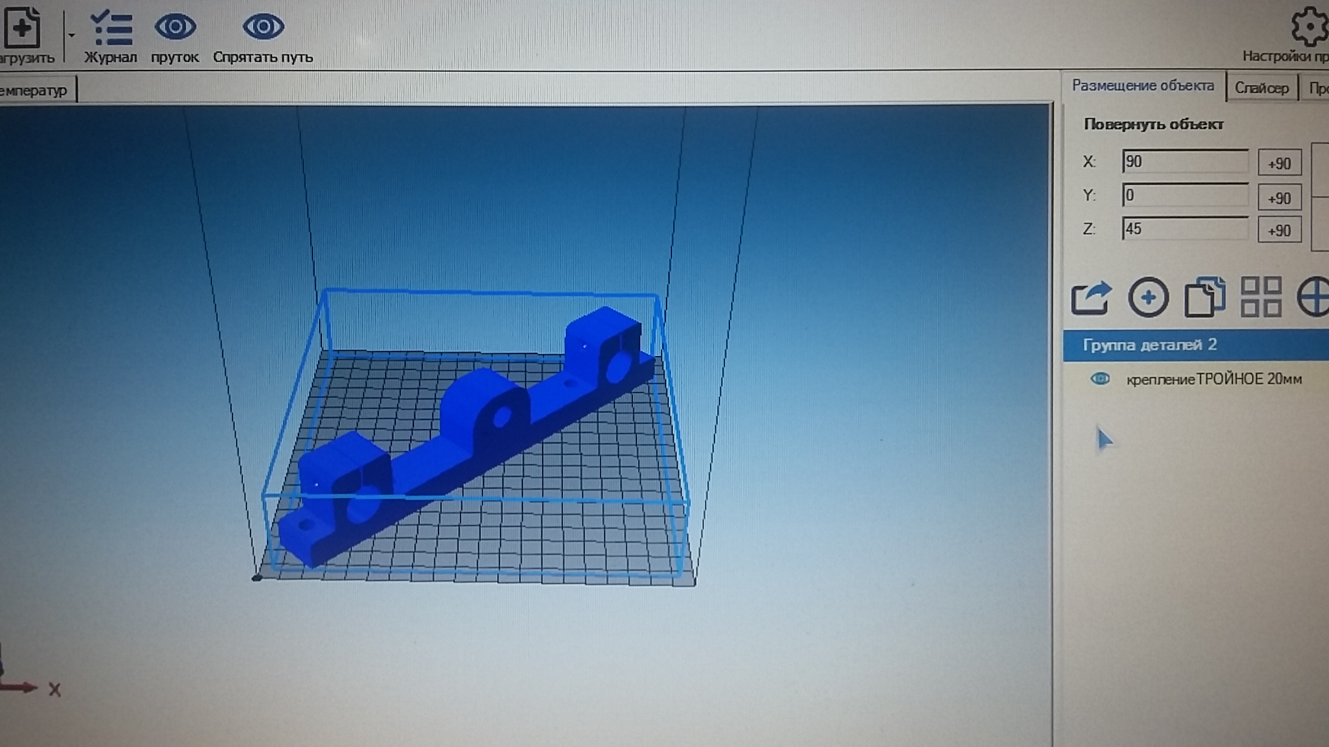Click the export/save object icon

tap(1091, 298)
